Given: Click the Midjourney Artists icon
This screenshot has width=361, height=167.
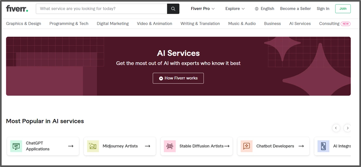Looking at the screenshot, I should [93, 146].
